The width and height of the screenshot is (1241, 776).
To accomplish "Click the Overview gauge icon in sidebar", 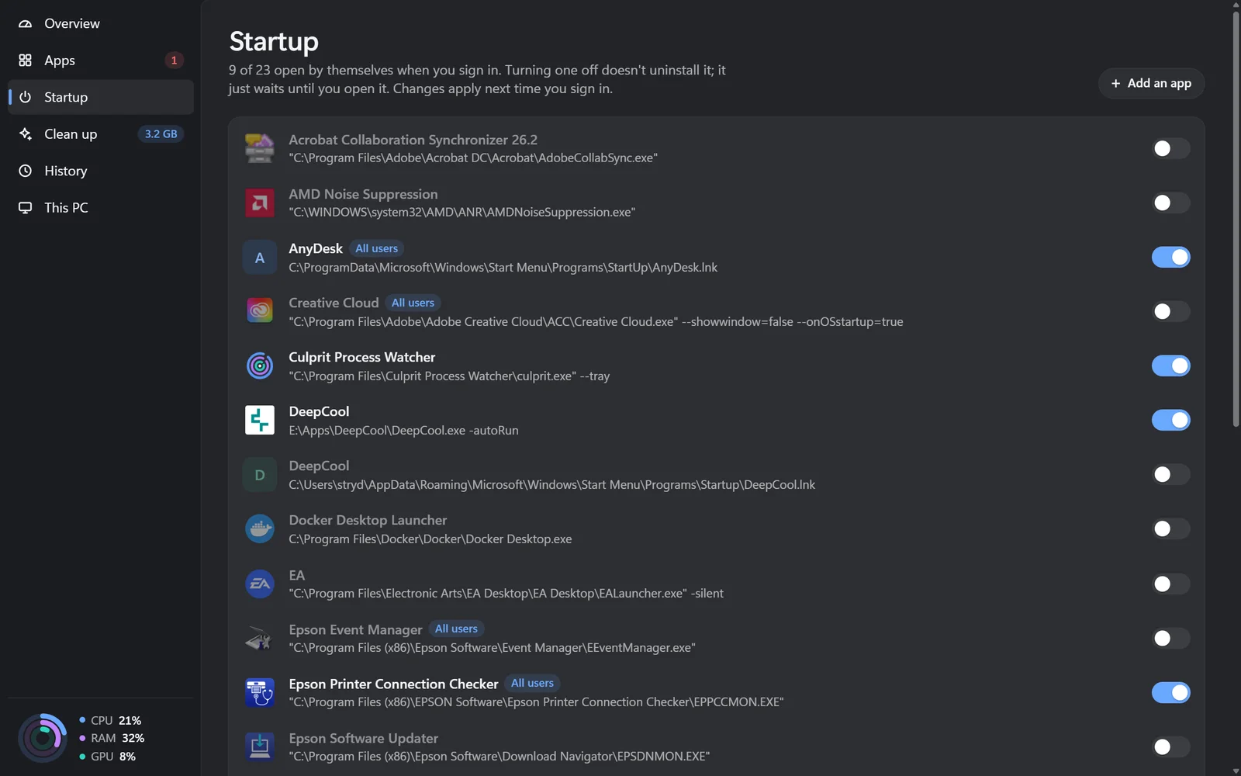I will 26,23.
